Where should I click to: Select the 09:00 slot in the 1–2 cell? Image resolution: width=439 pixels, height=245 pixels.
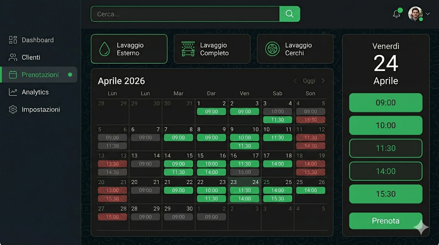click(x=211, y=112)
